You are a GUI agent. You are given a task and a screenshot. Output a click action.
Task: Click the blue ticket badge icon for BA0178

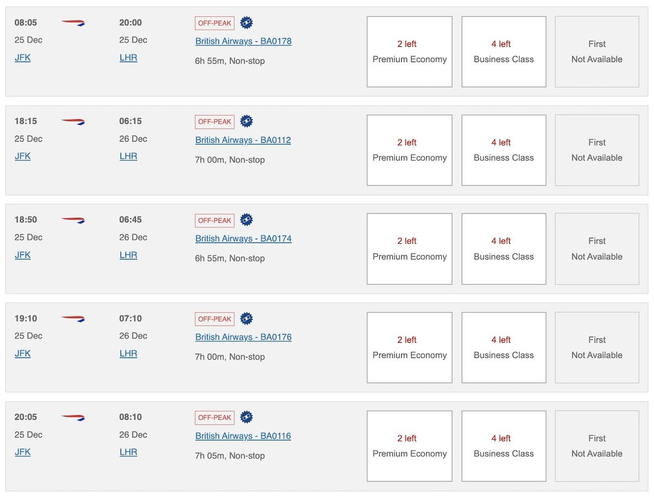click(246, 23)
